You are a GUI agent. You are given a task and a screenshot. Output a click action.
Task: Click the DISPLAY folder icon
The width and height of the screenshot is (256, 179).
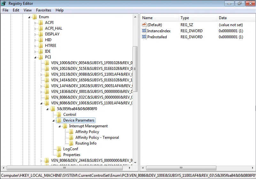[x=41, y=34]
